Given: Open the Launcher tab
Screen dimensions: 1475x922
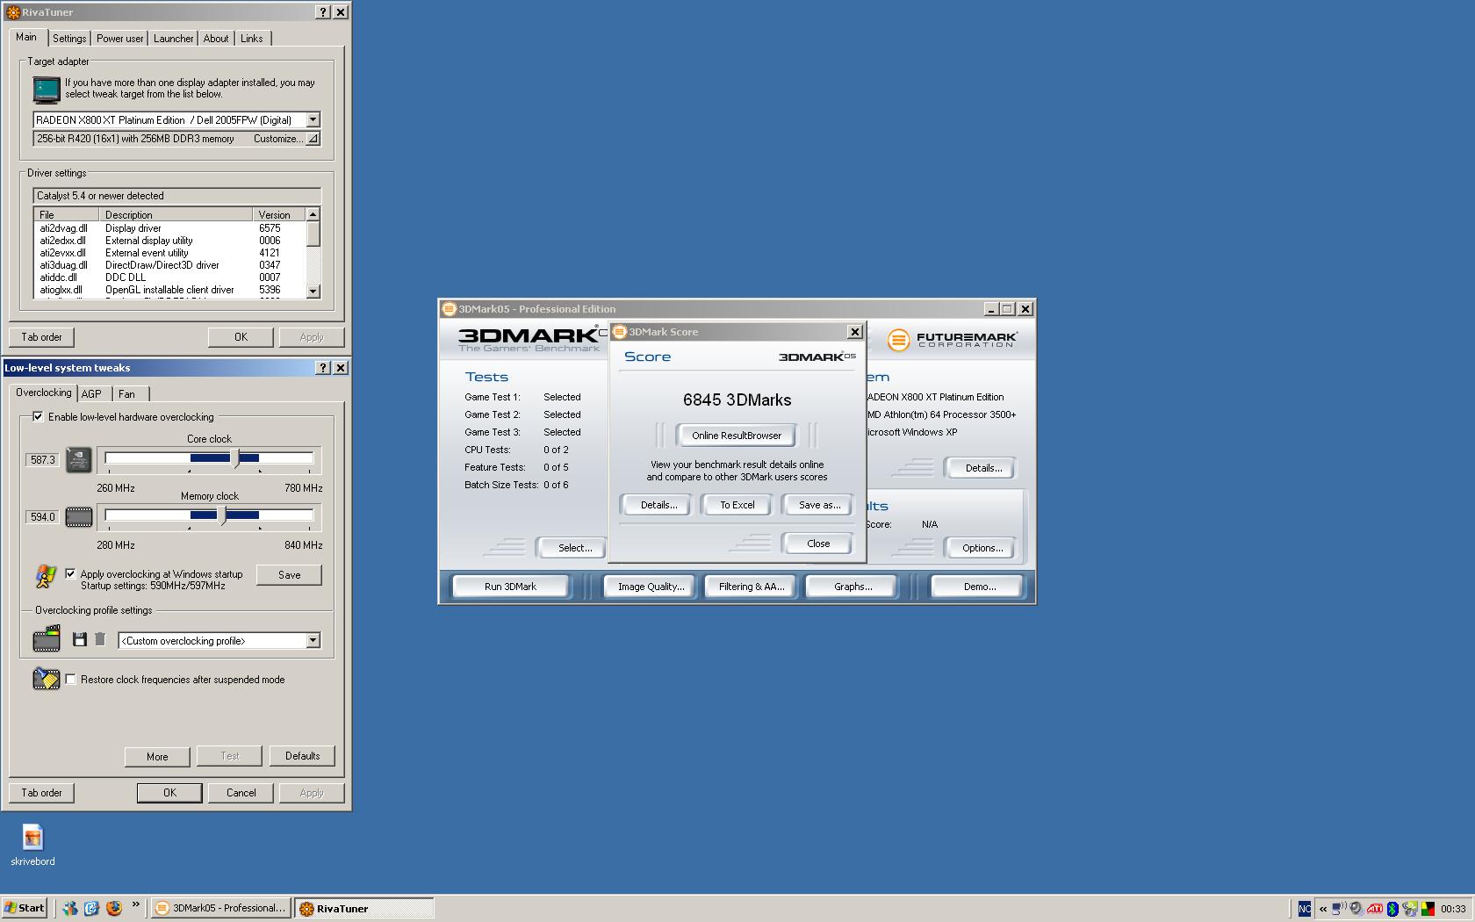Looking at the screenshot, I should [x=174, y=39].
